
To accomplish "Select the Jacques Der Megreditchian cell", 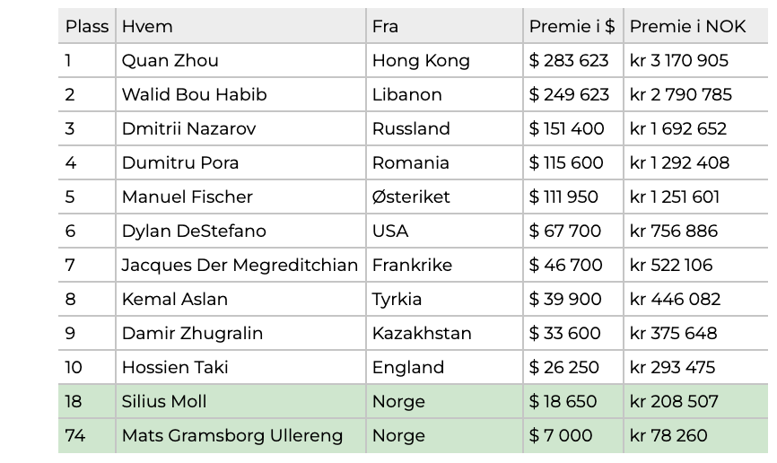I will tap(240, 266).
